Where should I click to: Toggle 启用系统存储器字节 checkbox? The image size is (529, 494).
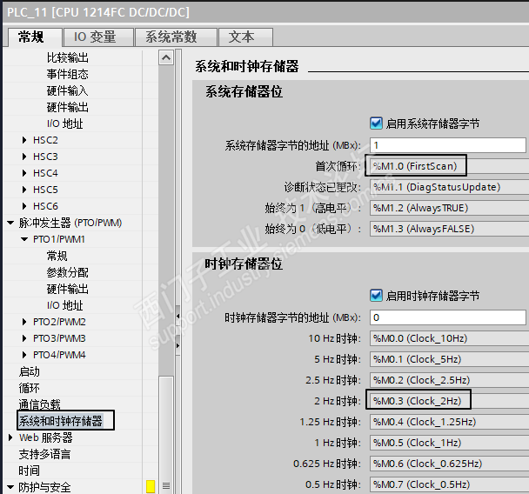click(376, 123)
